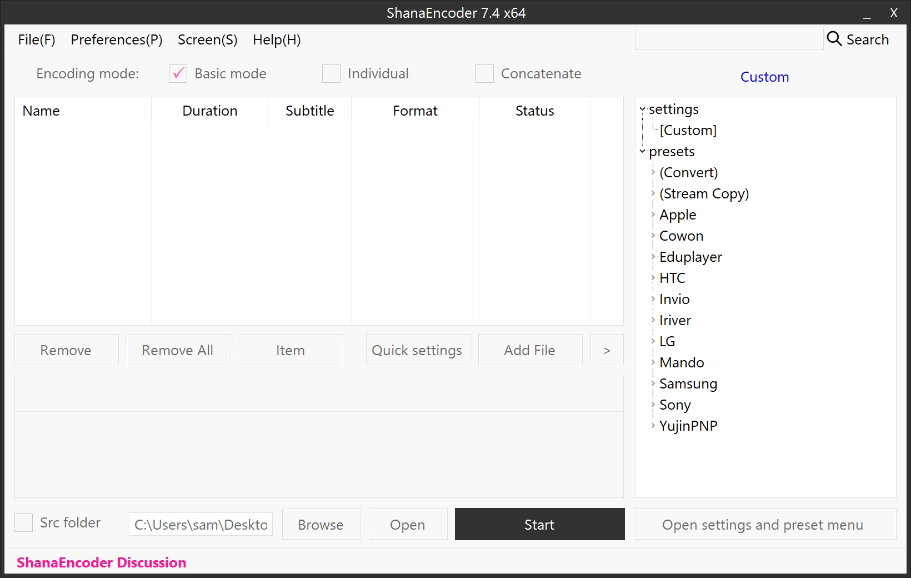Open the Screen(S) menu
This screenshot has width=911, height=578.
pos(208,39)
